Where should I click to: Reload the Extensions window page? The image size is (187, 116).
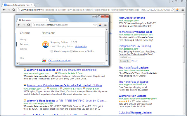[x=28, y=25]
